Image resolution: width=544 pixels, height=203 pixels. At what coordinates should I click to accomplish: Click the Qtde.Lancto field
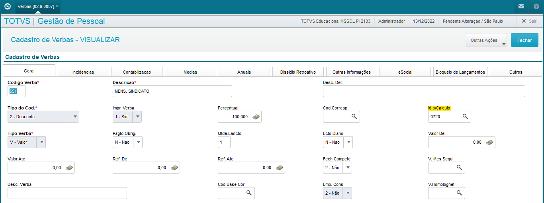coord(224,142)
